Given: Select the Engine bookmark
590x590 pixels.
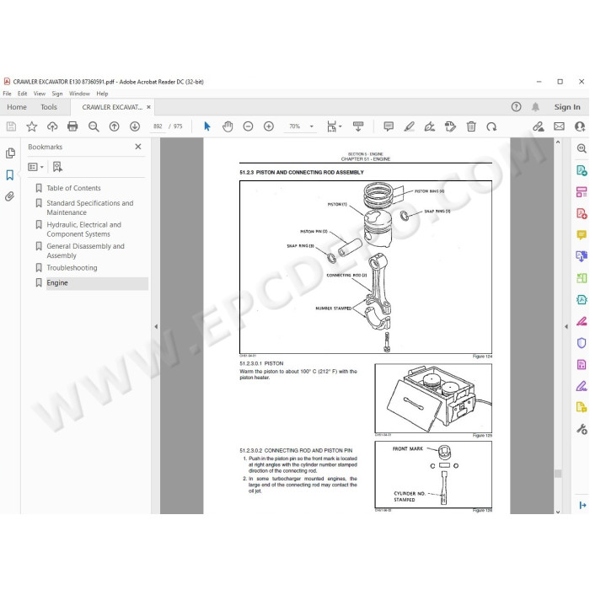Looking at the screenshot, I should click(x=57, y=282).
